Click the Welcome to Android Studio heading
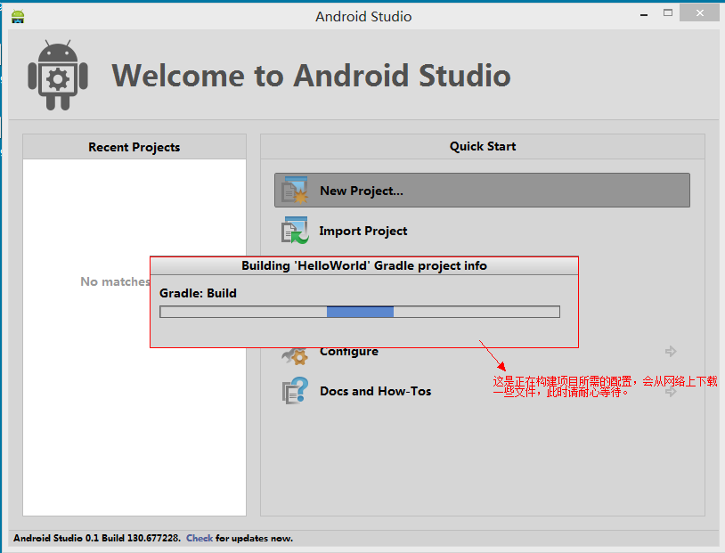725x553 pixels. pyautogui.click(x=311, y=76)
